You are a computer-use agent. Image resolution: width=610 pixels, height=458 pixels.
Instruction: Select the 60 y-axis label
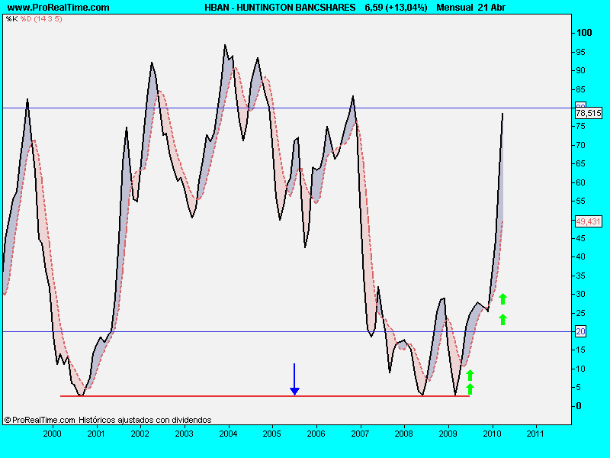(580, 182)
